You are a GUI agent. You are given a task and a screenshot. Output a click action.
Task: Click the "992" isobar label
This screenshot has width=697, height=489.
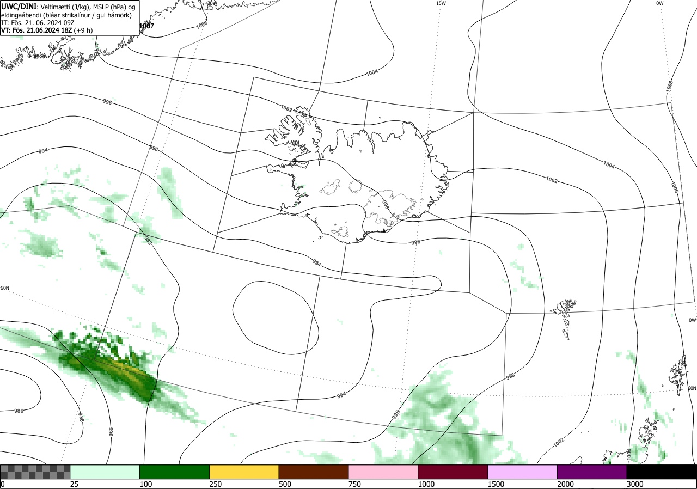148,240
